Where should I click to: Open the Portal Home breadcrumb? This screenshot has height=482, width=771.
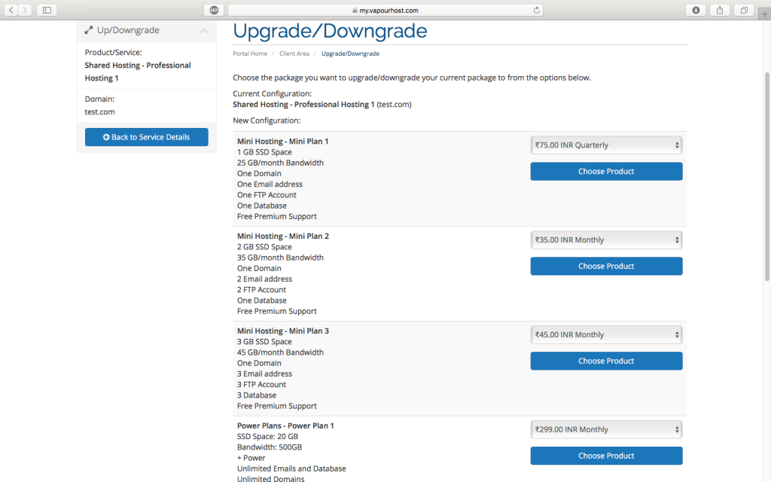pos(250,53)
